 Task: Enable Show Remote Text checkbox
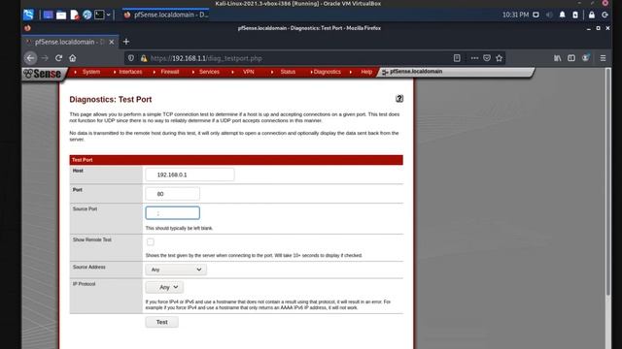(151, 241)
